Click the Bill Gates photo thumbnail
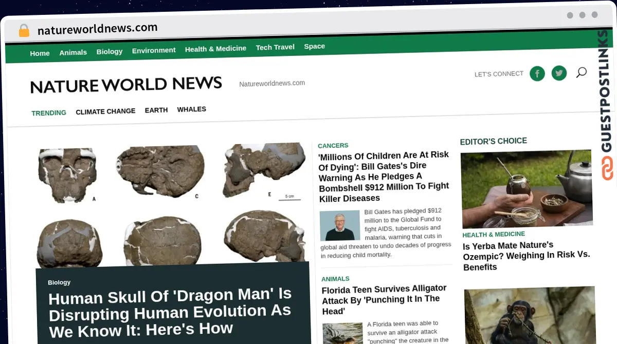This screenshot has width=617, height=344. click(x=339, y=225)
